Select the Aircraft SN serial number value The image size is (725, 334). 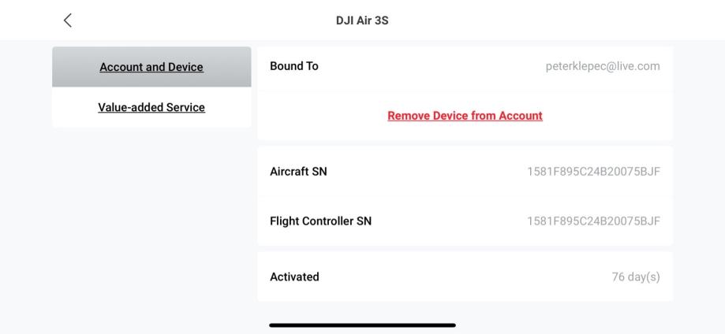pos(593,172)
